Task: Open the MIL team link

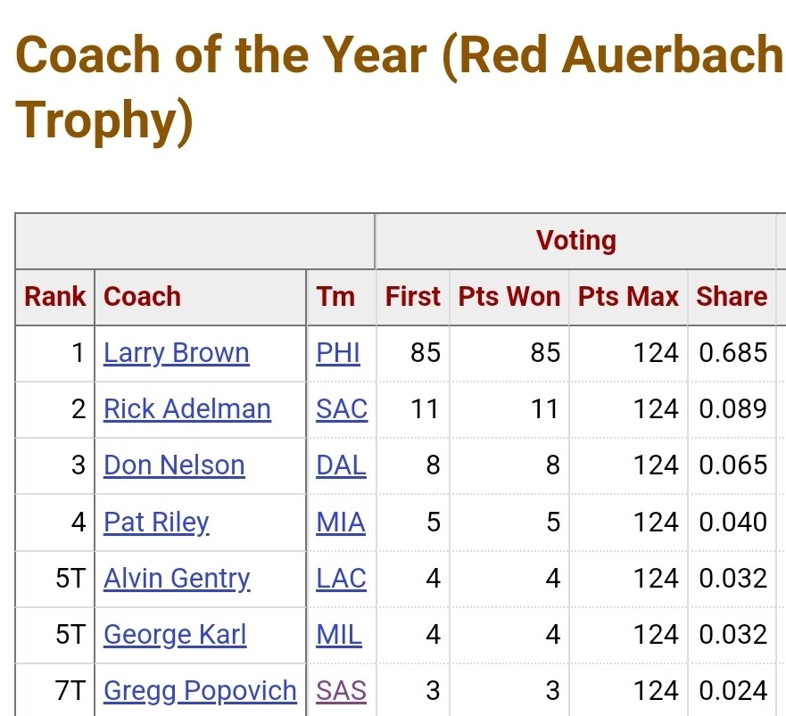Action: (x=339, y=634)
